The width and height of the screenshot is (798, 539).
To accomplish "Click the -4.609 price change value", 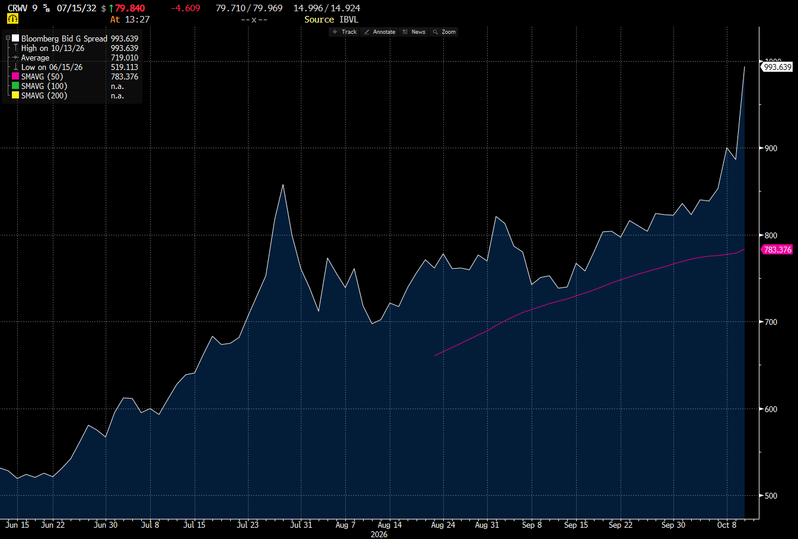I will click(185, 8).
